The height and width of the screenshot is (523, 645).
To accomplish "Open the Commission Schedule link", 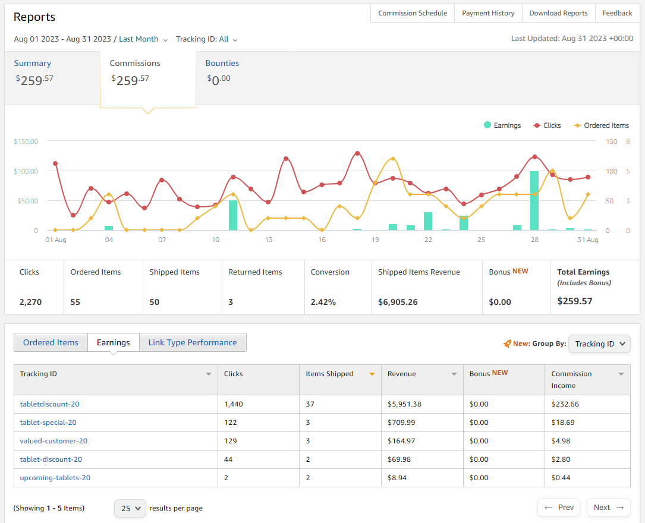I will click(x=413, y=13).
